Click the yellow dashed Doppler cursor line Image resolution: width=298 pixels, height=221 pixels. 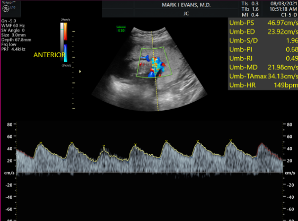(155, 71)
